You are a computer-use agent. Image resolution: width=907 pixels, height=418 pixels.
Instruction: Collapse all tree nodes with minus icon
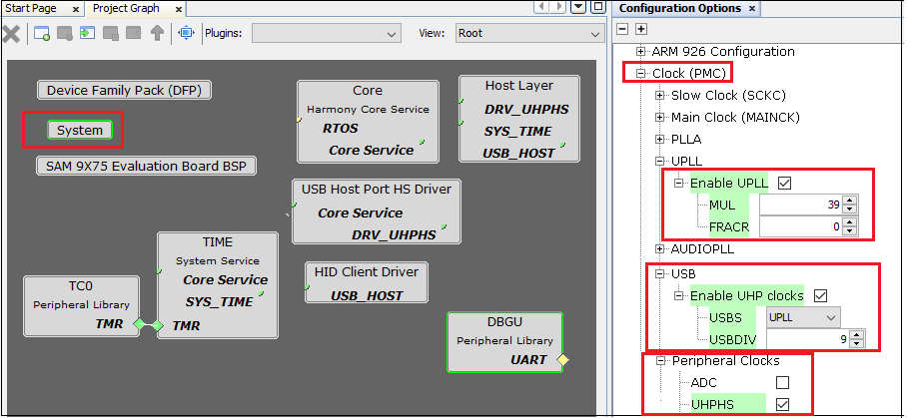coord(625,29)
